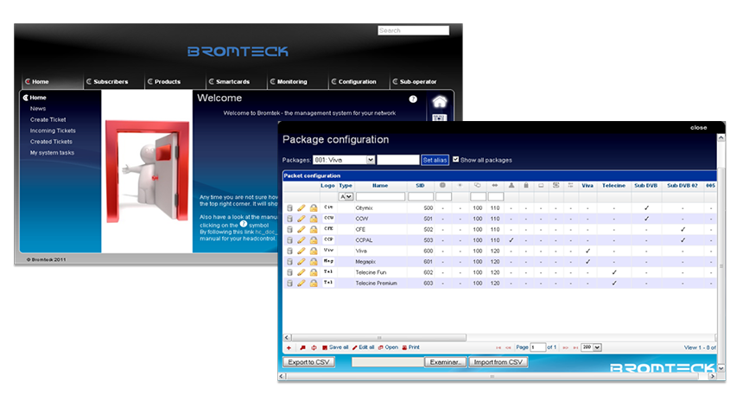Image resolution: width=743 pixels, height=401 pixels.
Task: Click lock icon for Telecine Premium row
Action: pos(314,283)
